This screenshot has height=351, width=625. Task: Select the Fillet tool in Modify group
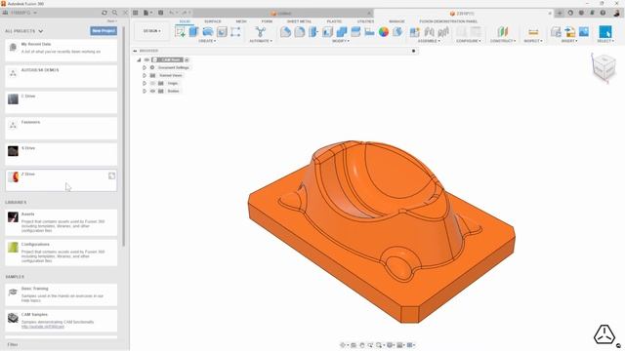click(x=300, y=32)
